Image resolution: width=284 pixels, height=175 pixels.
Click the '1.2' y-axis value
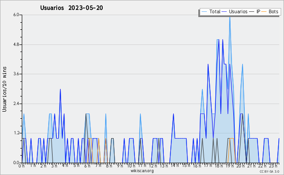[16, 133]
